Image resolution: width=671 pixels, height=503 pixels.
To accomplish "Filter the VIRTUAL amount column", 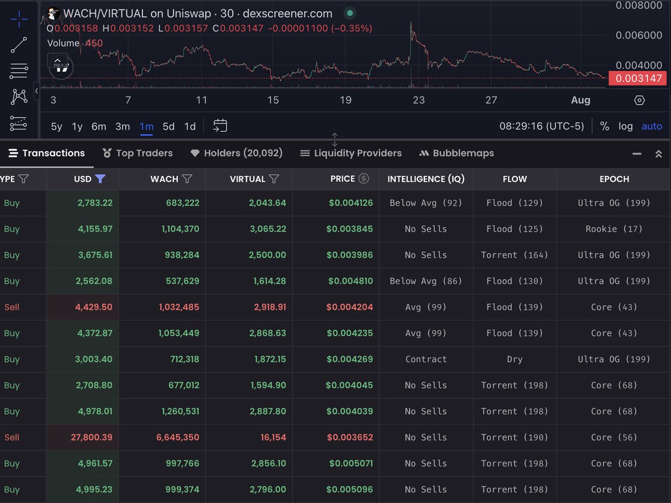I will (274, 179).
